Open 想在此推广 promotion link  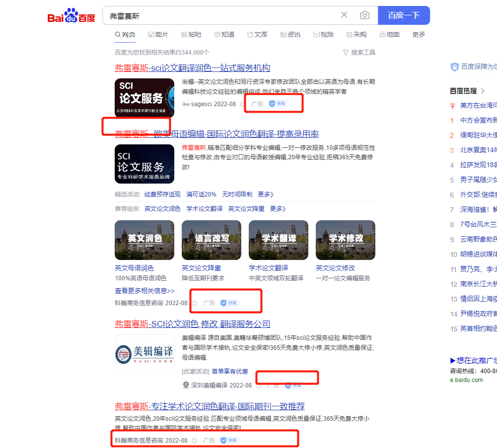473,361
